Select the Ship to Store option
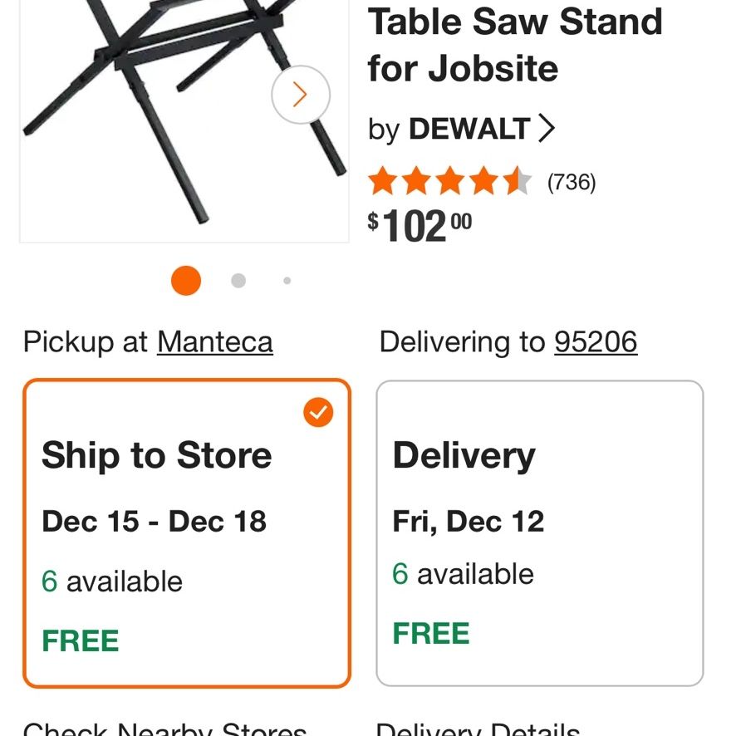736x736 pixels. [x=187, y=533]
